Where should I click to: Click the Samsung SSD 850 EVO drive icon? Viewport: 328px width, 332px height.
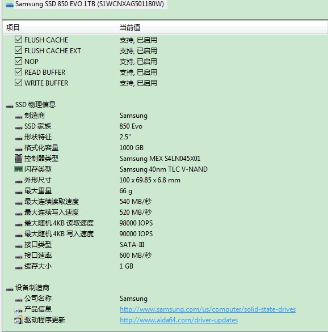pos(10,5)
